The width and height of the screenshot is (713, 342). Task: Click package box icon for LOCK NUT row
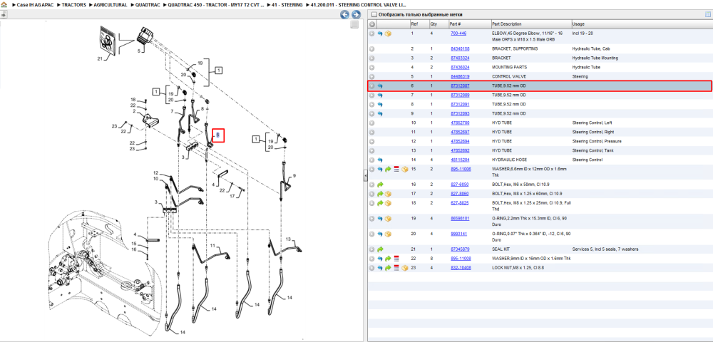[x=405, y=268]
